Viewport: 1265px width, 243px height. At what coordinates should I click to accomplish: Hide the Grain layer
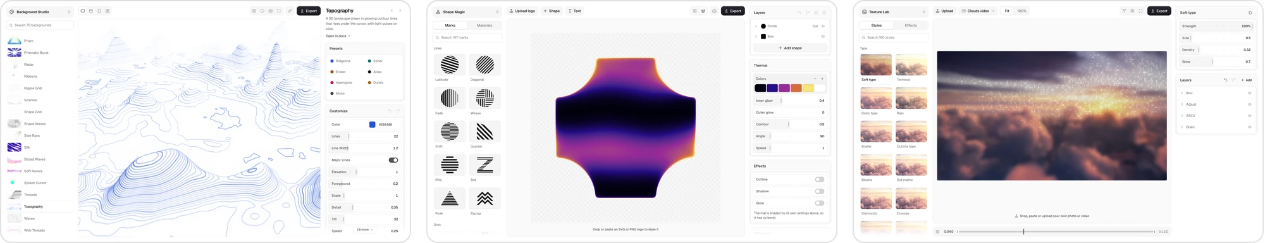1249,127
